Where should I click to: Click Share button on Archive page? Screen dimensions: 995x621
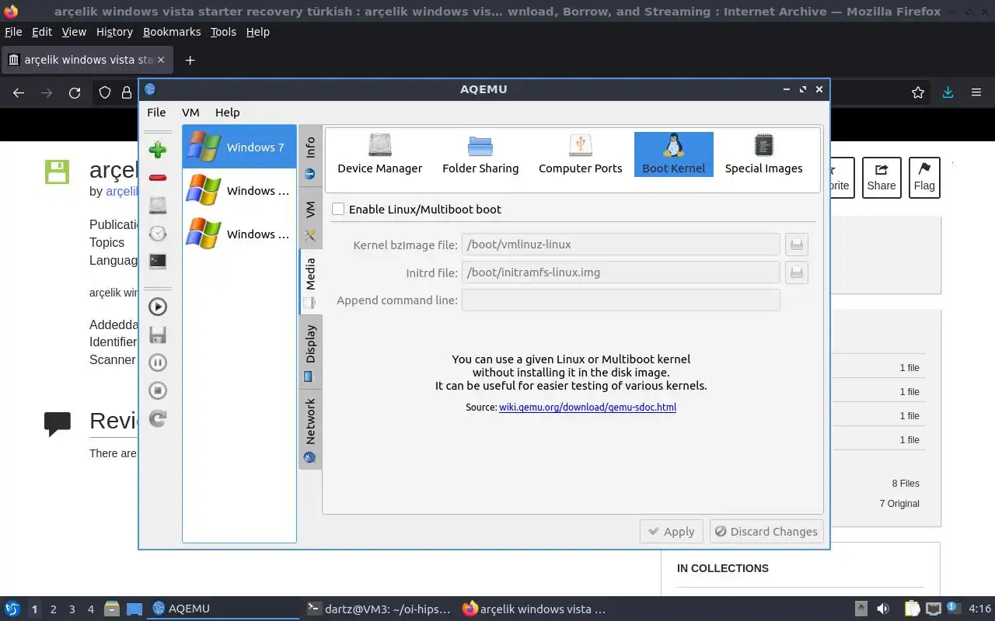pos(882,178)
